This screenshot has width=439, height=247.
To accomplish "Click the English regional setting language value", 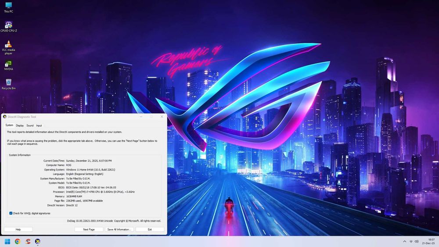I will coord(85,174).
